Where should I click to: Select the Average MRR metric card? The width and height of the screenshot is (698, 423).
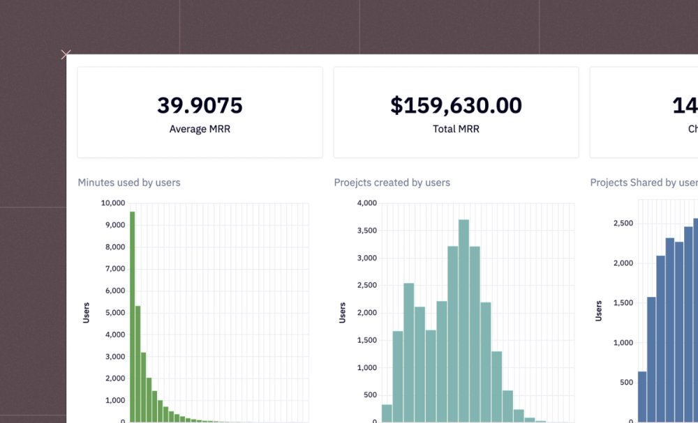click(200, 111)
